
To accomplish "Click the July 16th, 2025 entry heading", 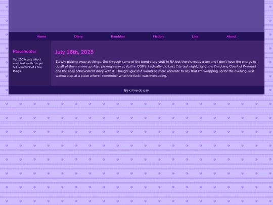I will coord(74,52).
